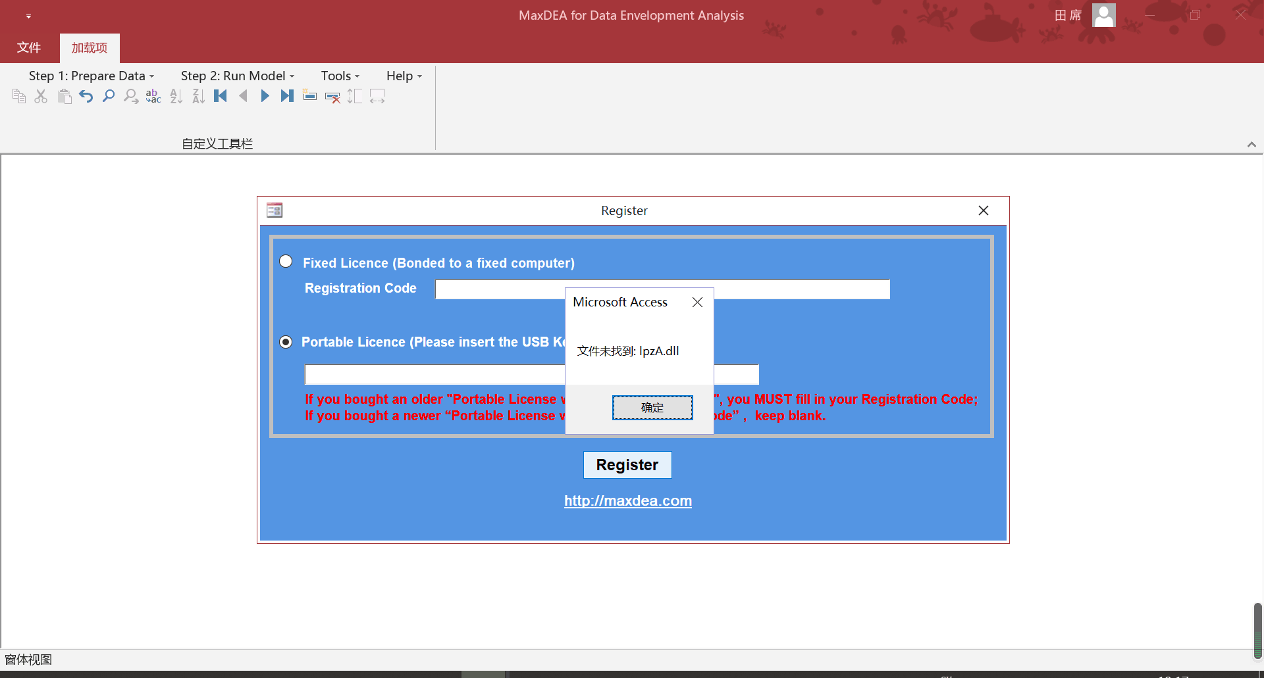Viewport: 1264px width, 678px height.
Task: Click the Portable Licence code input field
Action: pyautogui.click(x=532, y=375)
